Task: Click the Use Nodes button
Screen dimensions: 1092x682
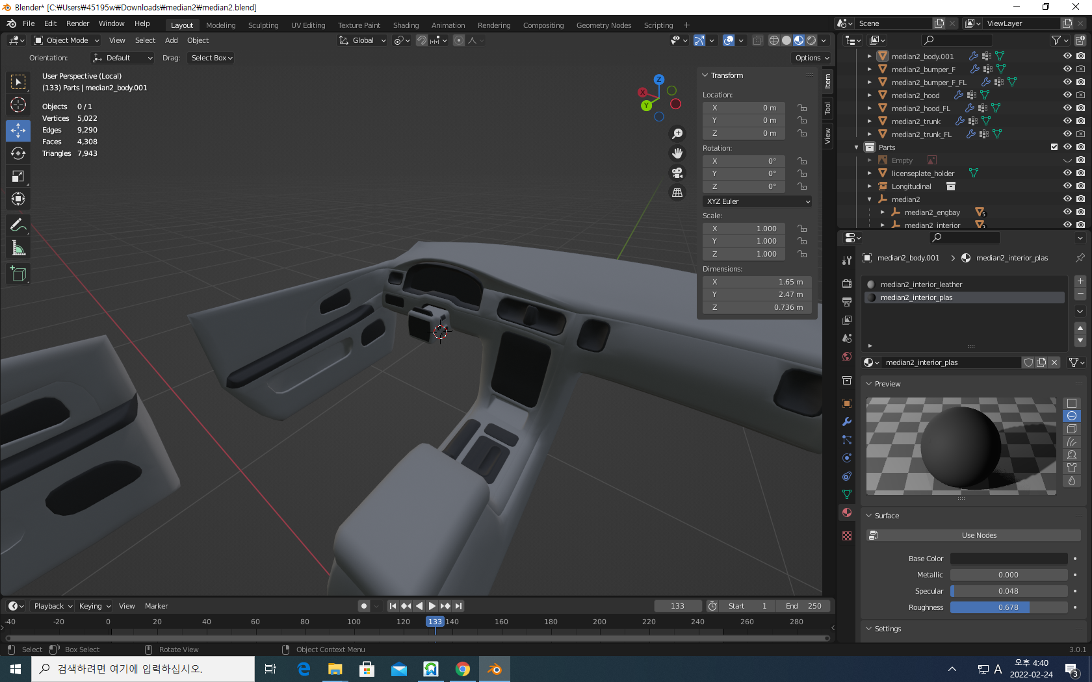Action: 978,535
